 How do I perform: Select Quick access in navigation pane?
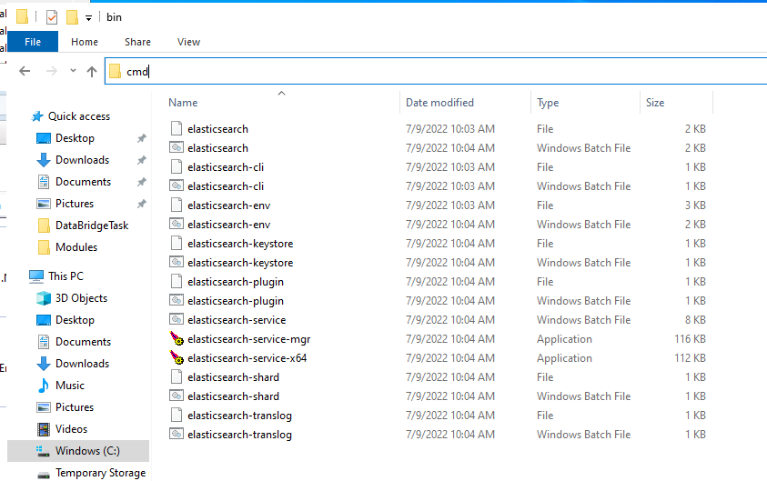click(x=79, y=116)
